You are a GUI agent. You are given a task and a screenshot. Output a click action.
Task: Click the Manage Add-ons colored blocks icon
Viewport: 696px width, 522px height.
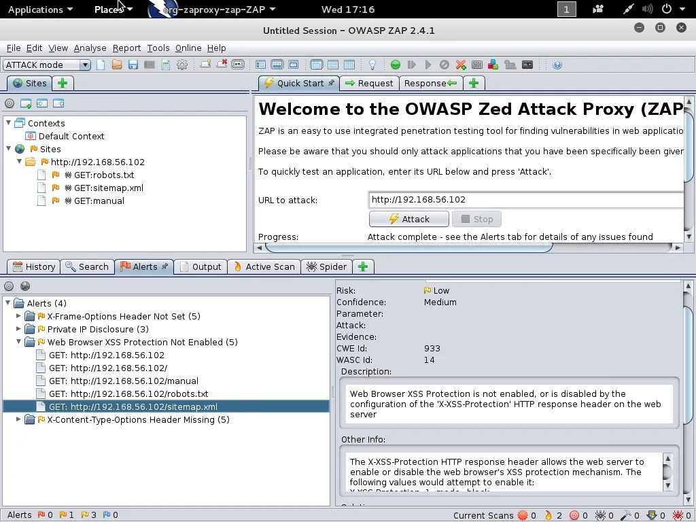tap(493, 65)
